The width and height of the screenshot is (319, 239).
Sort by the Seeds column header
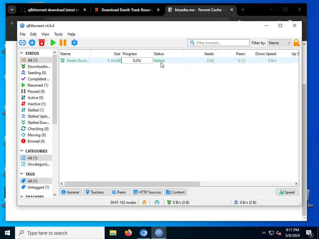click(199, 54)
